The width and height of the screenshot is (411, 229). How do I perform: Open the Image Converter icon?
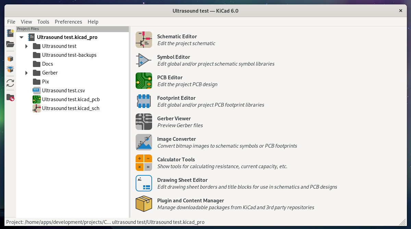coord(144,142)
